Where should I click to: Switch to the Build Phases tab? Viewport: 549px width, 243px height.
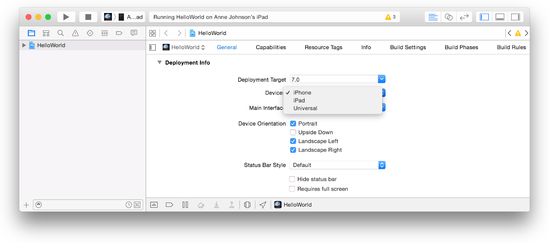(461, 47)
